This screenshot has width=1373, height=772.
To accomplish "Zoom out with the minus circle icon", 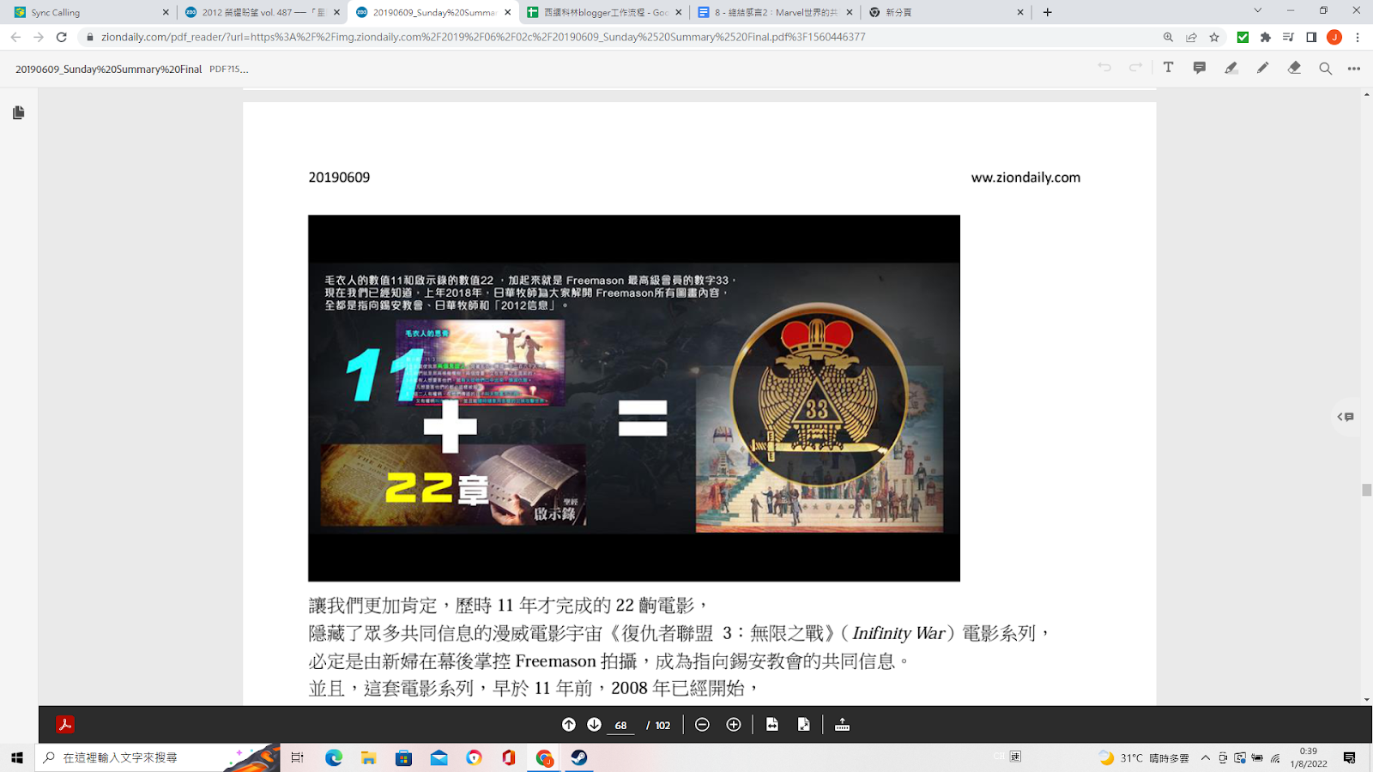I will tap(702, 725).
